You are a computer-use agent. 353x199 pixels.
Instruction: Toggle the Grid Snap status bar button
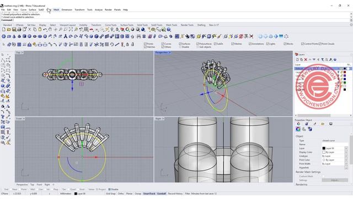click(110, 193)
